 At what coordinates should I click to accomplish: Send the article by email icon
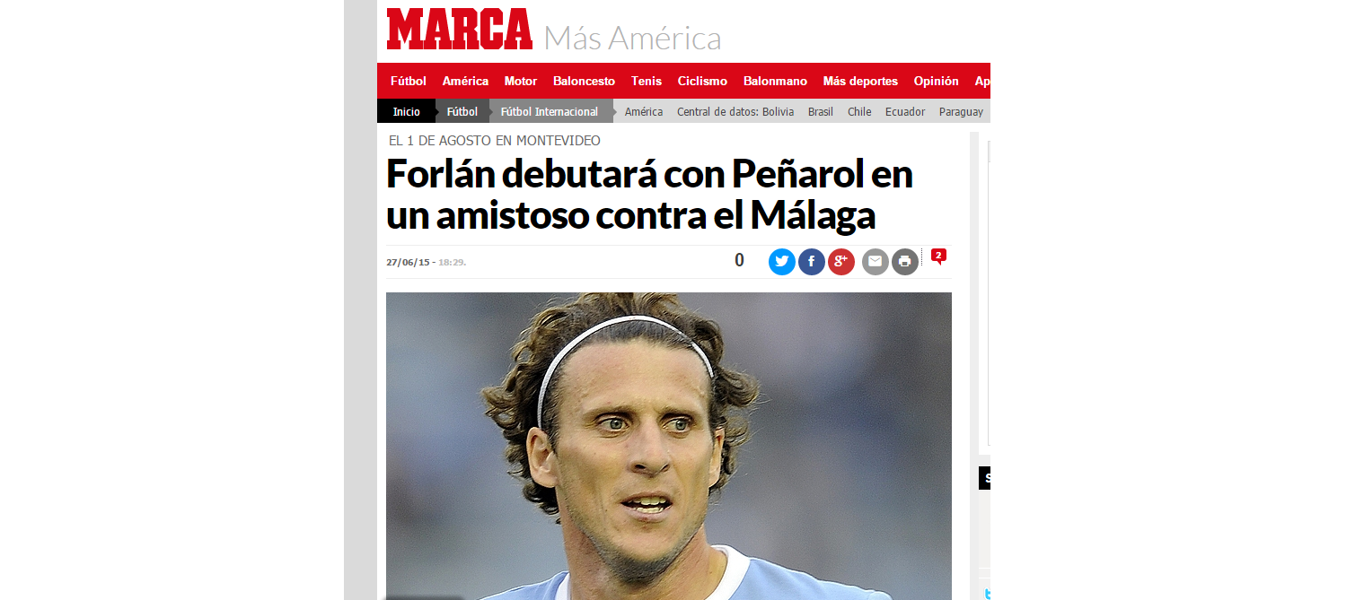point(876,262)
